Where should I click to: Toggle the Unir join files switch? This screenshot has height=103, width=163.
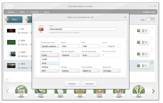pyautogui.click(x=150, y=20)
